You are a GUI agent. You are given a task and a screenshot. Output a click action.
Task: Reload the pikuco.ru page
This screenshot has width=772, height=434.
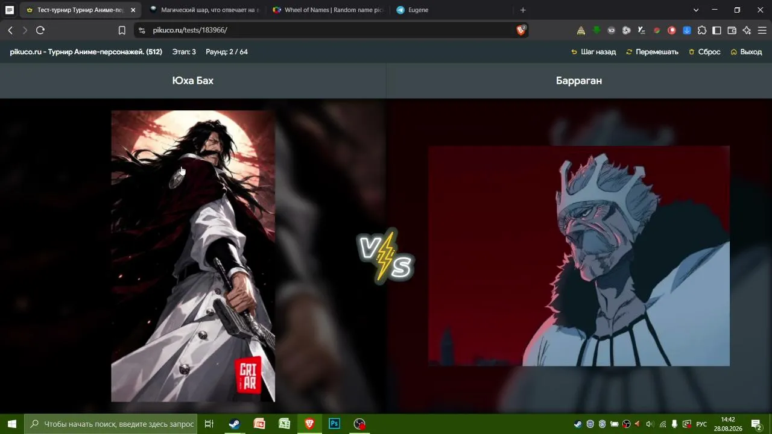[x=40, y=30]
